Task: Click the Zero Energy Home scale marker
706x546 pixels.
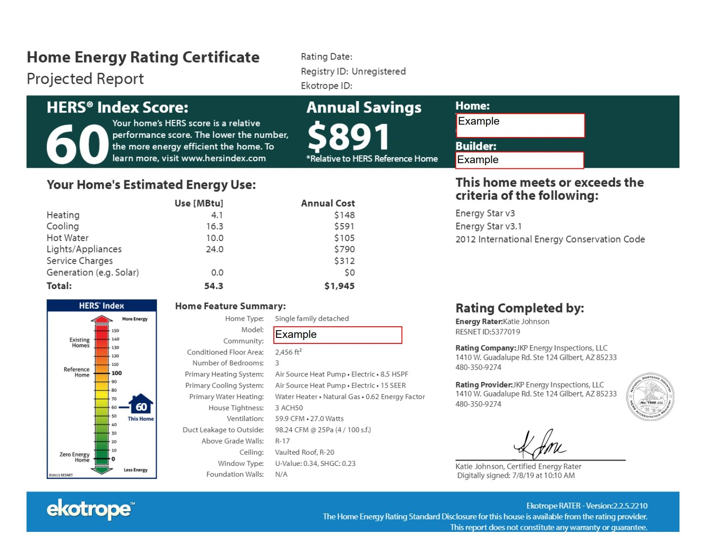Action: click(x=113, y=459)
